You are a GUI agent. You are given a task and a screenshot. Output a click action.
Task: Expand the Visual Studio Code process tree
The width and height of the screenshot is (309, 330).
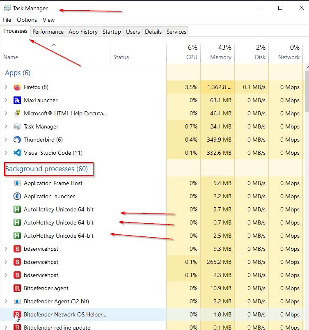click(x=6, y=153)
